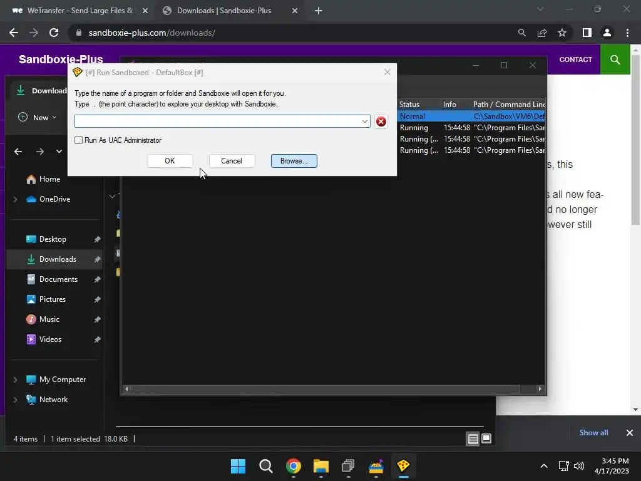
Task: Click Show all downloads link
Action: (x=593, y=433)
